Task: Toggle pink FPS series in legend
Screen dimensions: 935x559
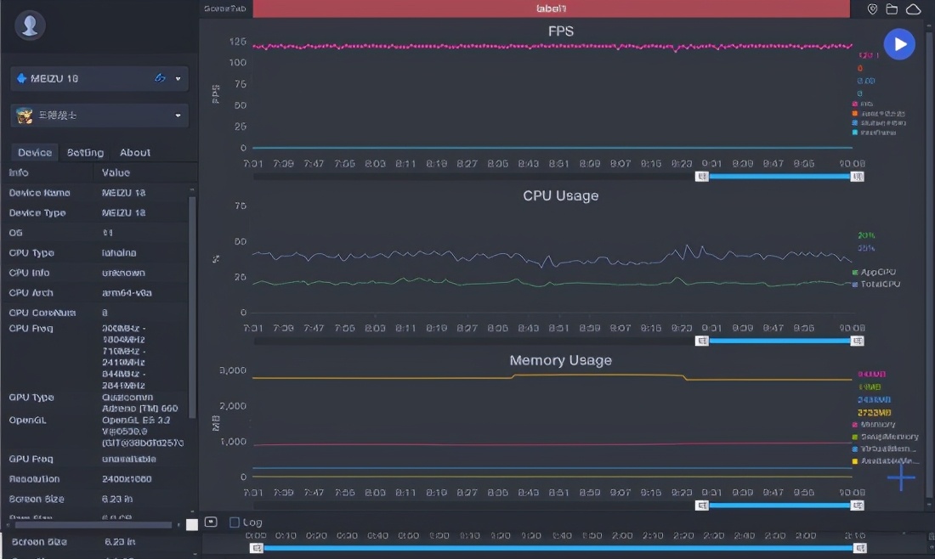Action: point(863,104)
